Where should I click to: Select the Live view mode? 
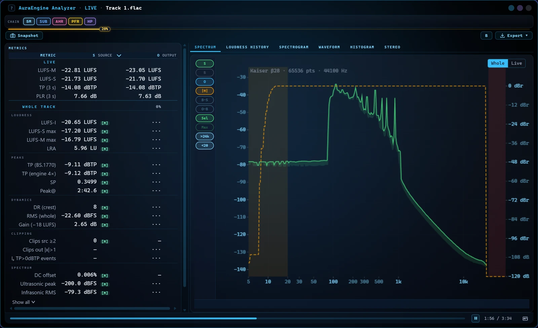click(x=516, y=63)
